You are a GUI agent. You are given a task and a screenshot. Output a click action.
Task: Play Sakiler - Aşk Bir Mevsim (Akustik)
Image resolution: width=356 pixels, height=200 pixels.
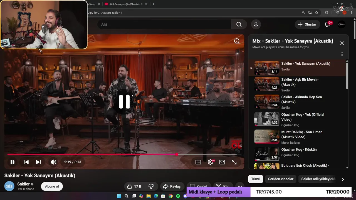pyautogui.click(x=297, y=84)
